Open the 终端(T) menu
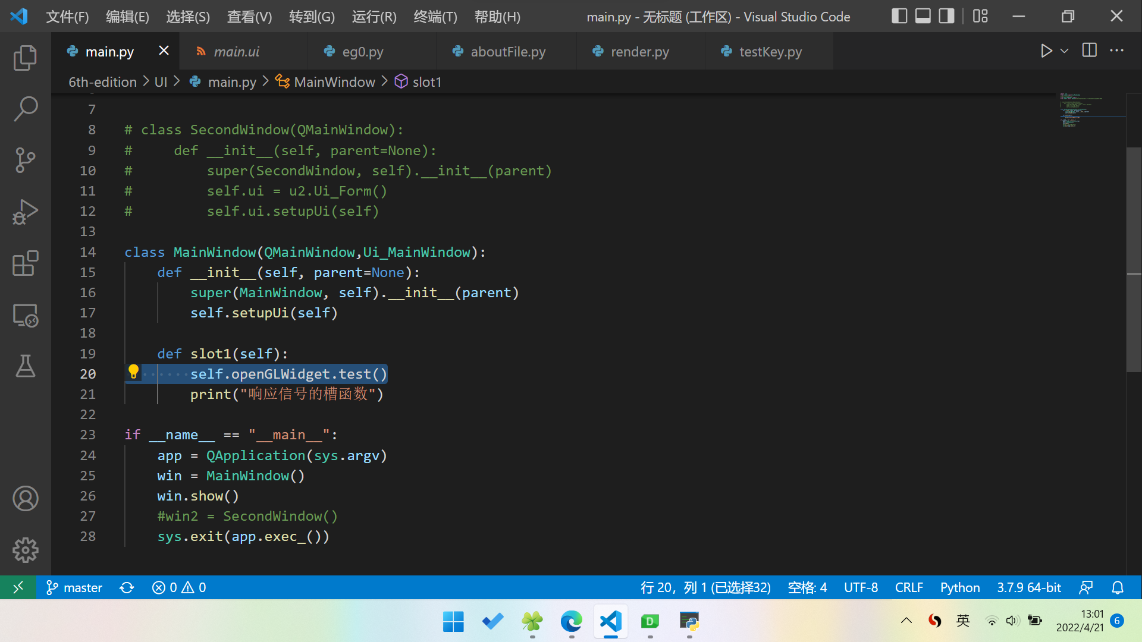 tap(435, 17)
